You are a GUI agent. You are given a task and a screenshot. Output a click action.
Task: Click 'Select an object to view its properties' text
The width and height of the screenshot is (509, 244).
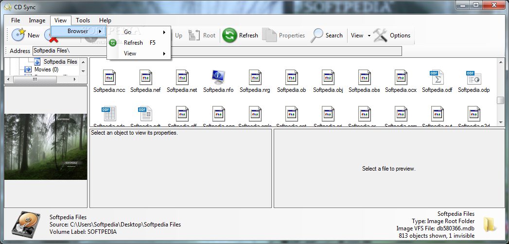click(x=134, y=133)
